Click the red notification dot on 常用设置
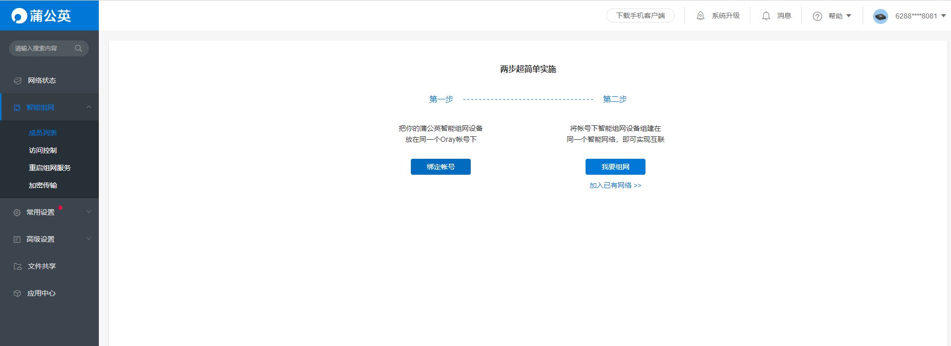951x346 pixels. point(60,208)
